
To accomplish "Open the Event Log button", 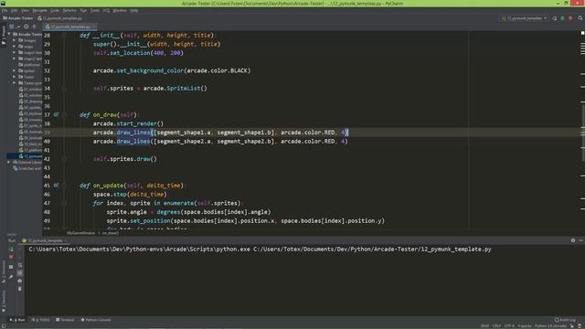I will click(x=565, y=320).
